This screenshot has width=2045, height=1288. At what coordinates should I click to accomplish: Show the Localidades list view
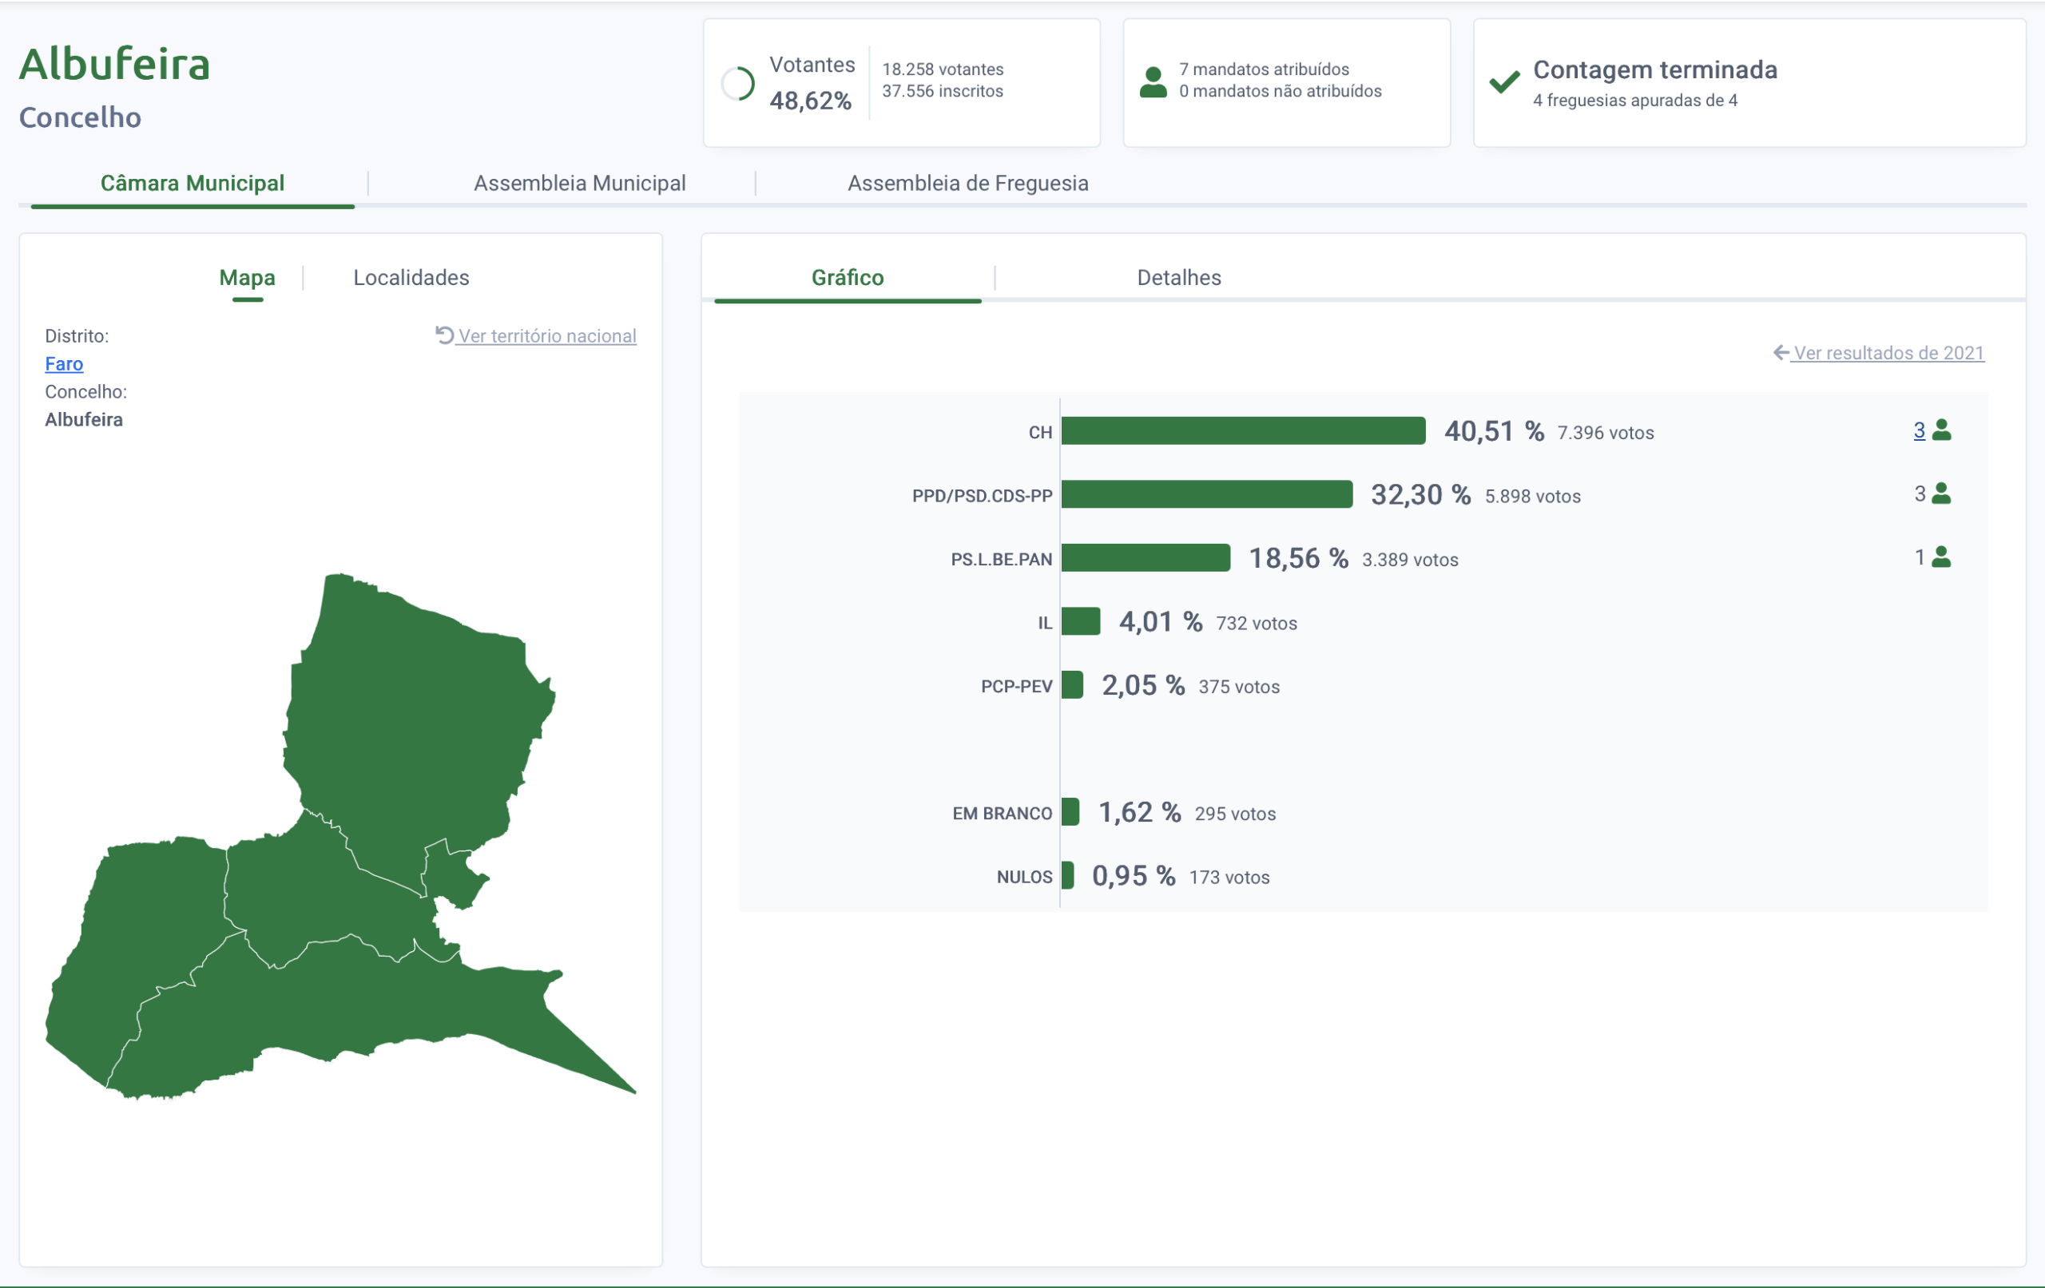coord(411,278)
